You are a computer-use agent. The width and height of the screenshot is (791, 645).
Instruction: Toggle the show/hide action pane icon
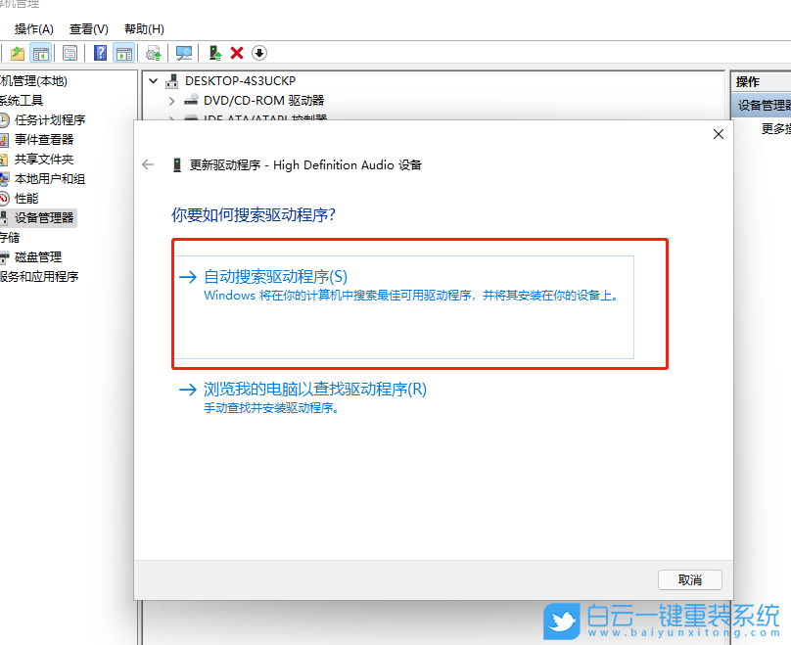tap(124, 53)
